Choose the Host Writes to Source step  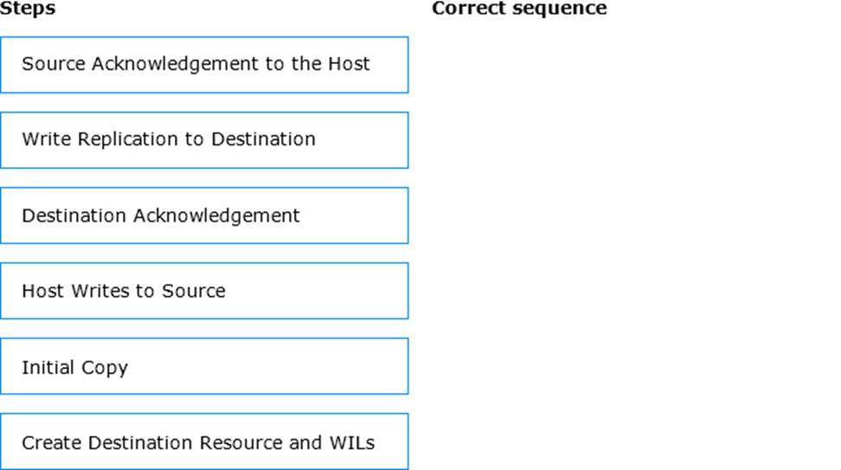(x=204, y=291)
